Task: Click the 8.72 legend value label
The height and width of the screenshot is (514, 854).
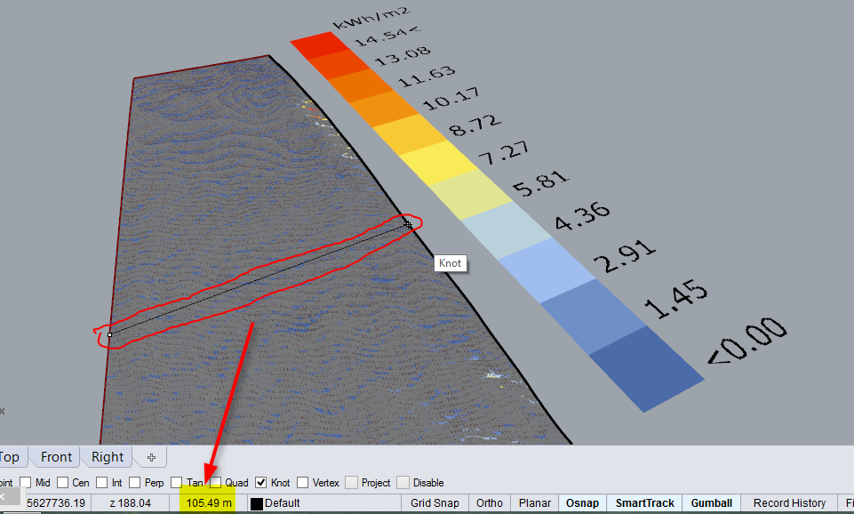Action: (475, 125)
